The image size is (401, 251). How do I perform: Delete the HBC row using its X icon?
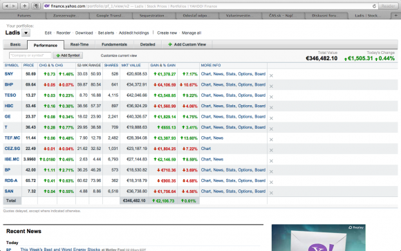pyautogui.click(x=271, y=108)
